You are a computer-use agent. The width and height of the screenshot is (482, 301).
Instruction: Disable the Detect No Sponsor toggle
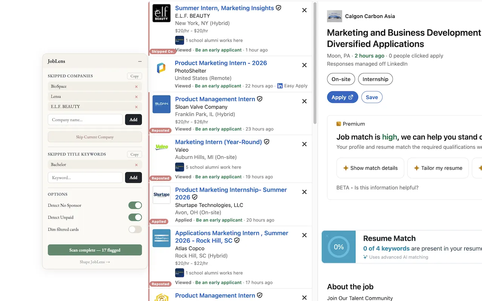coord(135,205)
